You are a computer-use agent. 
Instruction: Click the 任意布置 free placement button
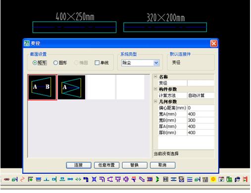(x=106, y=165)
